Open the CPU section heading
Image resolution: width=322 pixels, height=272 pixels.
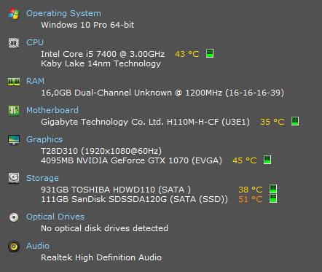(35, 42)
